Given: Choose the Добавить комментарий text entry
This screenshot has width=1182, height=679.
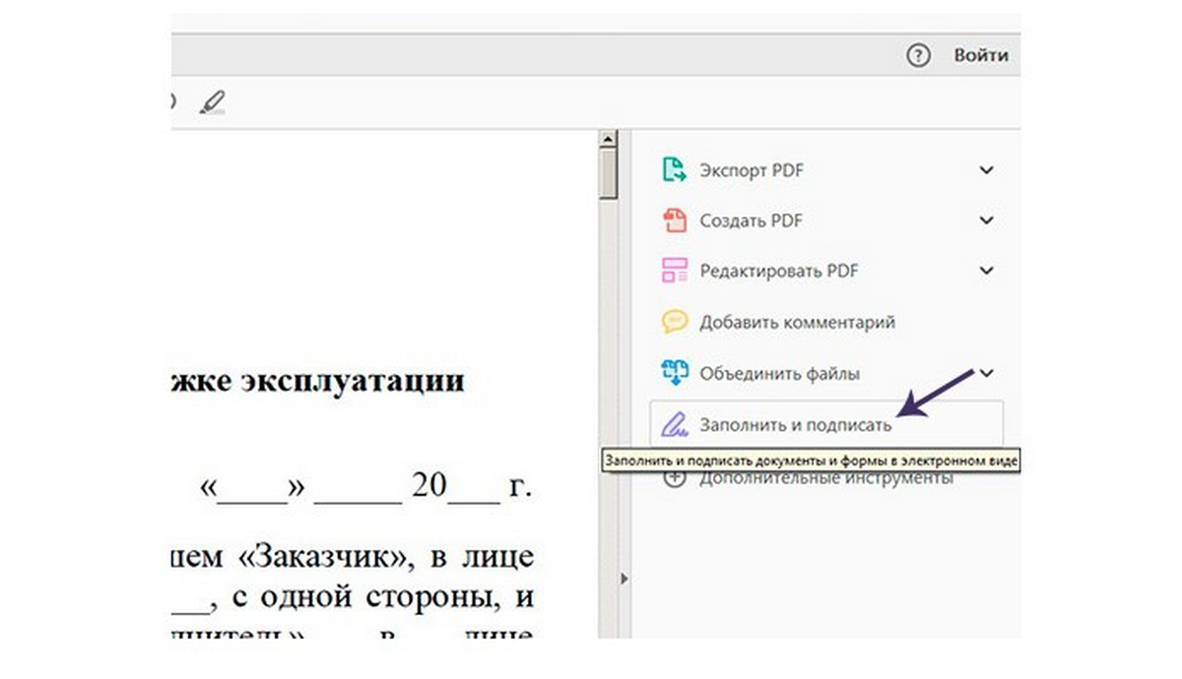Looking at the screenshot, I should pyautogui.click(x=797, y=322).
